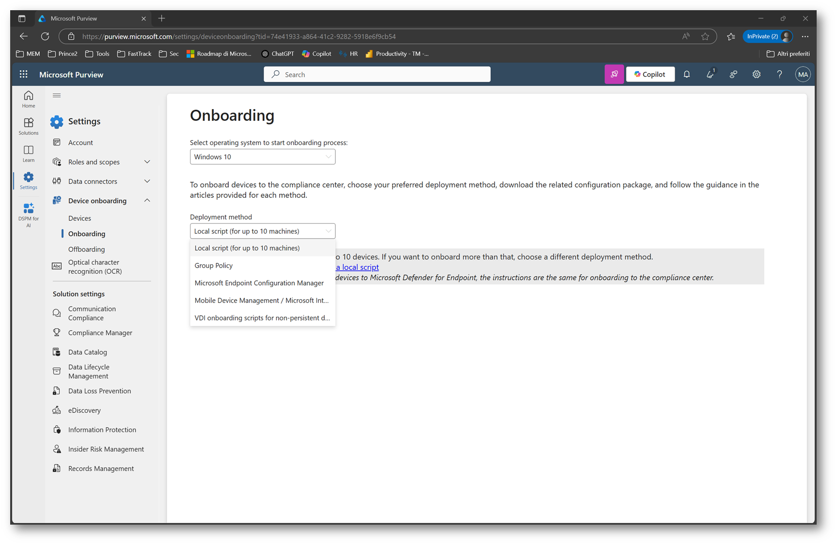
Task: Select Local script option in list
Action: coord(262,248)
